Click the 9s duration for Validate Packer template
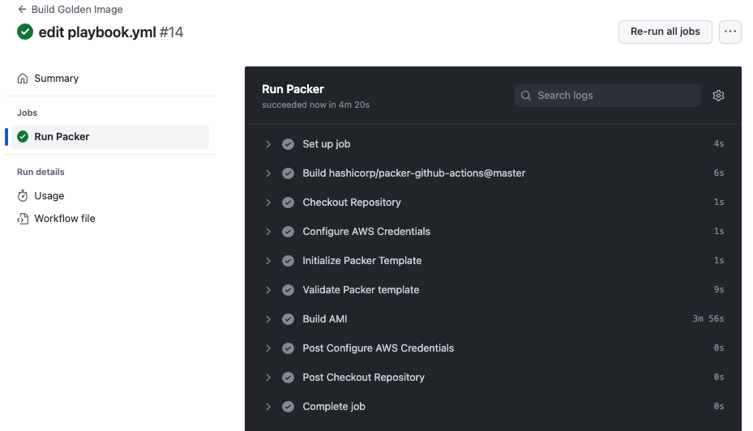Viewport: 753px width, 431px height. click(x=719, y=289)
